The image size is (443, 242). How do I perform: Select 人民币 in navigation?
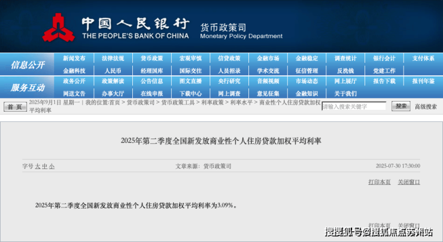click(x=113, y=71)
